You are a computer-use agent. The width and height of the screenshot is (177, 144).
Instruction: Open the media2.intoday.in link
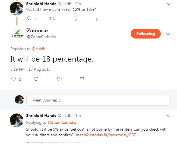tap(107, 135)
